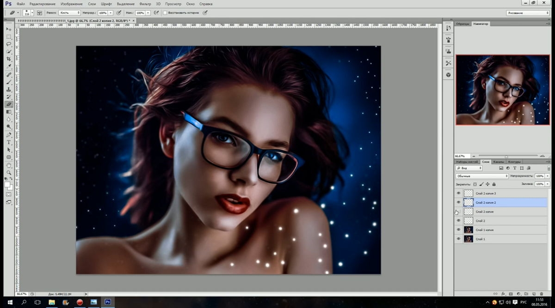Select the Path Selection tool
The height and width of the screenshot is (308, 555).
9,150
